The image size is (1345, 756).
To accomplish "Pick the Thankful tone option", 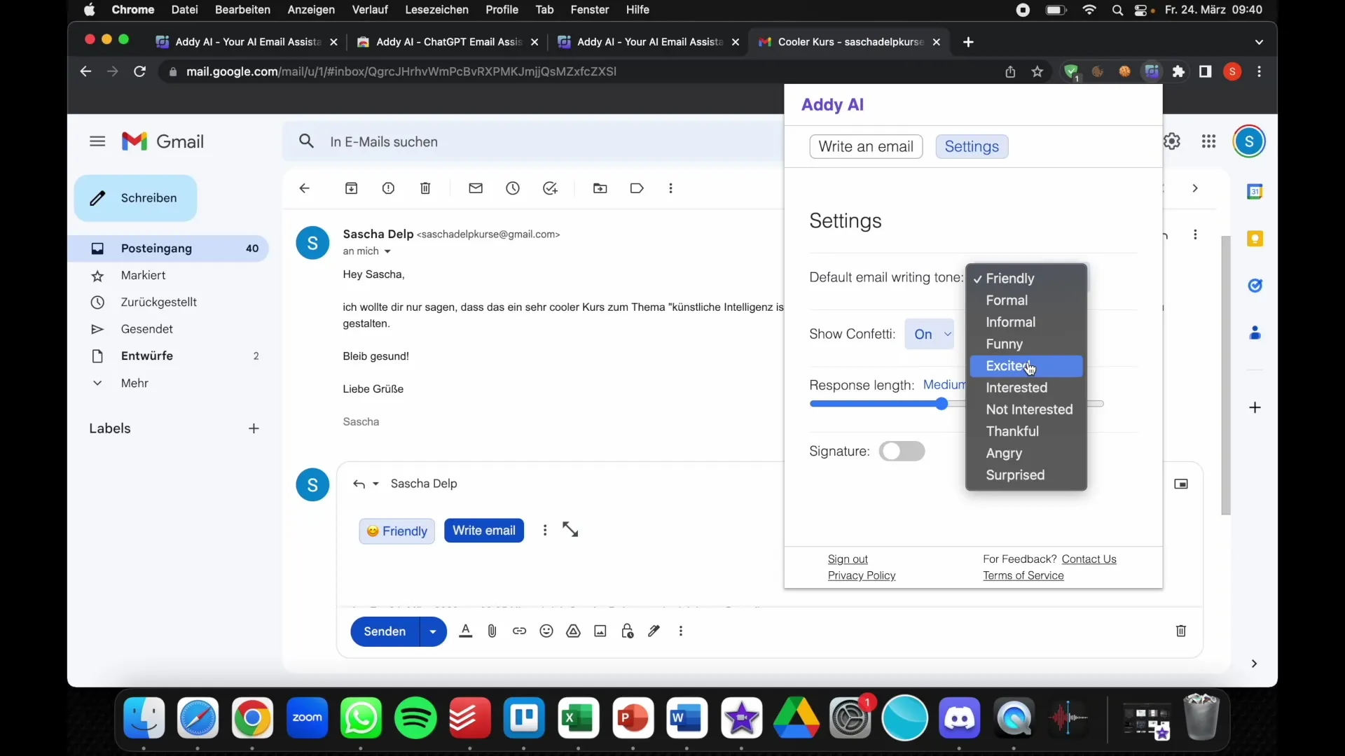I will 1026,432.
